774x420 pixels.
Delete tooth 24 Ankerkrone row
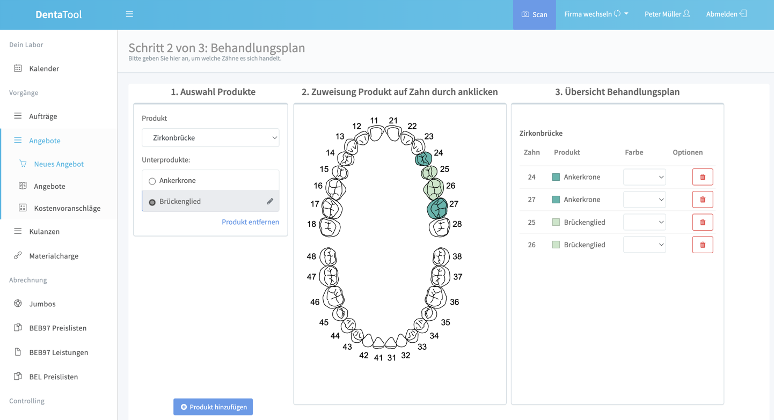(x=702, y=177)
